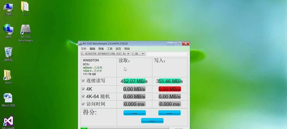Click the iaStorA - 已启用 driver status
The image size is (287, 129).
tap(92, 68)
